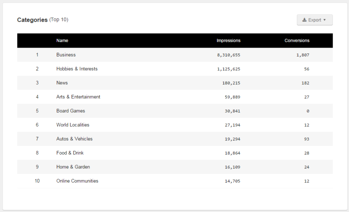Click Business's impressions value 8,310,655

coord(228,55)
